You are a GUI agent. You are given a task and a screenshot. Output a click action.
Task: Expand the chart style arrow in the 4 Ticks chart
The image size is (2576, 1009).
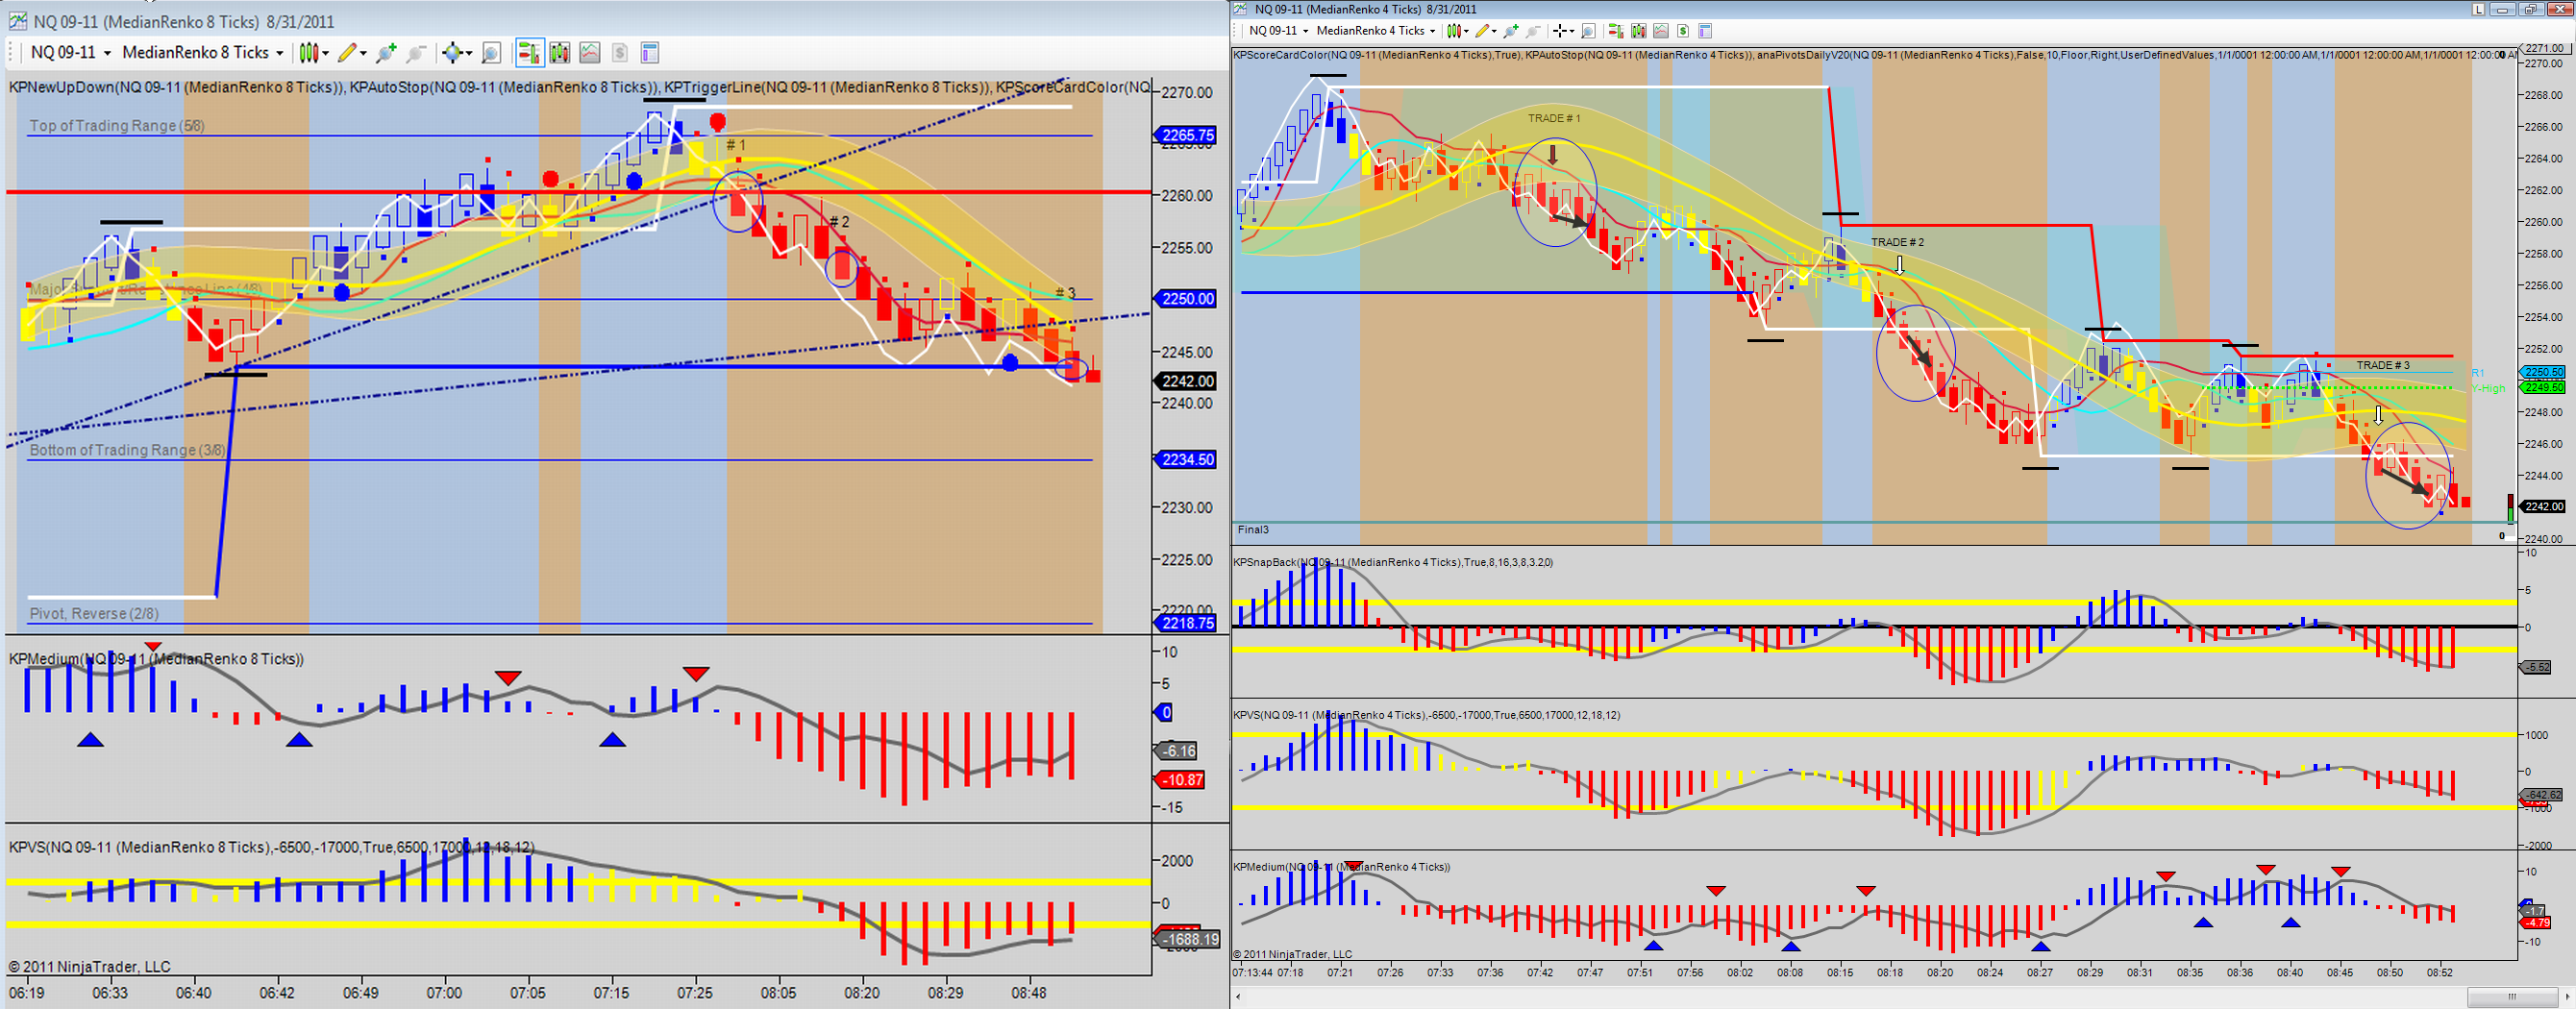(x=1467, y=31)
